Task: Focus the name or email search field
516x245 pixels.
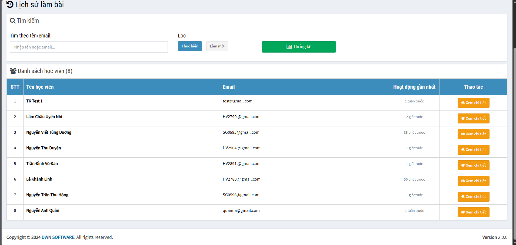Action: click(x=89, y=47)
